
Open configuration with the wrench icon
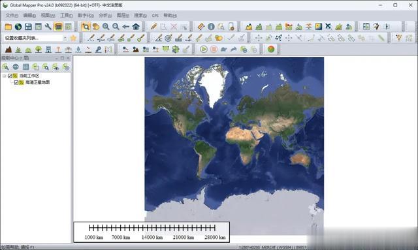[x=48, y=27]
